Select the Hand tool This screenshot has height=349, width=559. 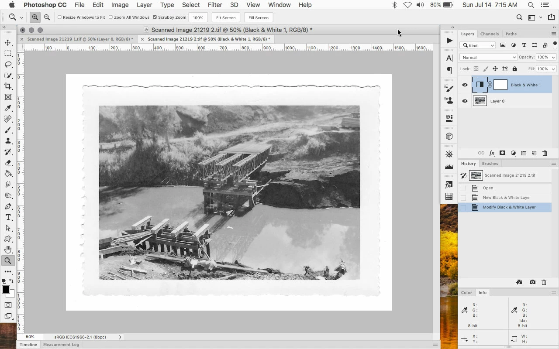(x=8, y=250)
